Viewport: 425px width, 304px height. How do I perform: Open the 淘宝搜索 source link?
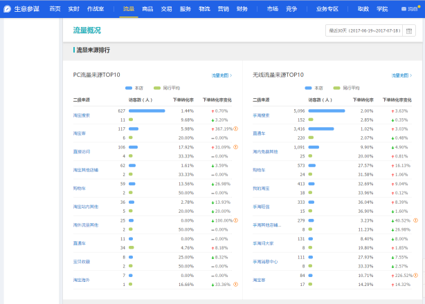coord(82,115)
